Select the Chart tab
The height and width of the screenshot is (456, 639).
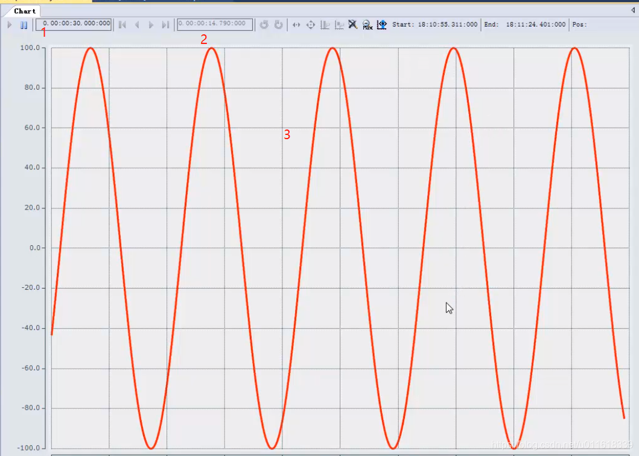(25, 11)
